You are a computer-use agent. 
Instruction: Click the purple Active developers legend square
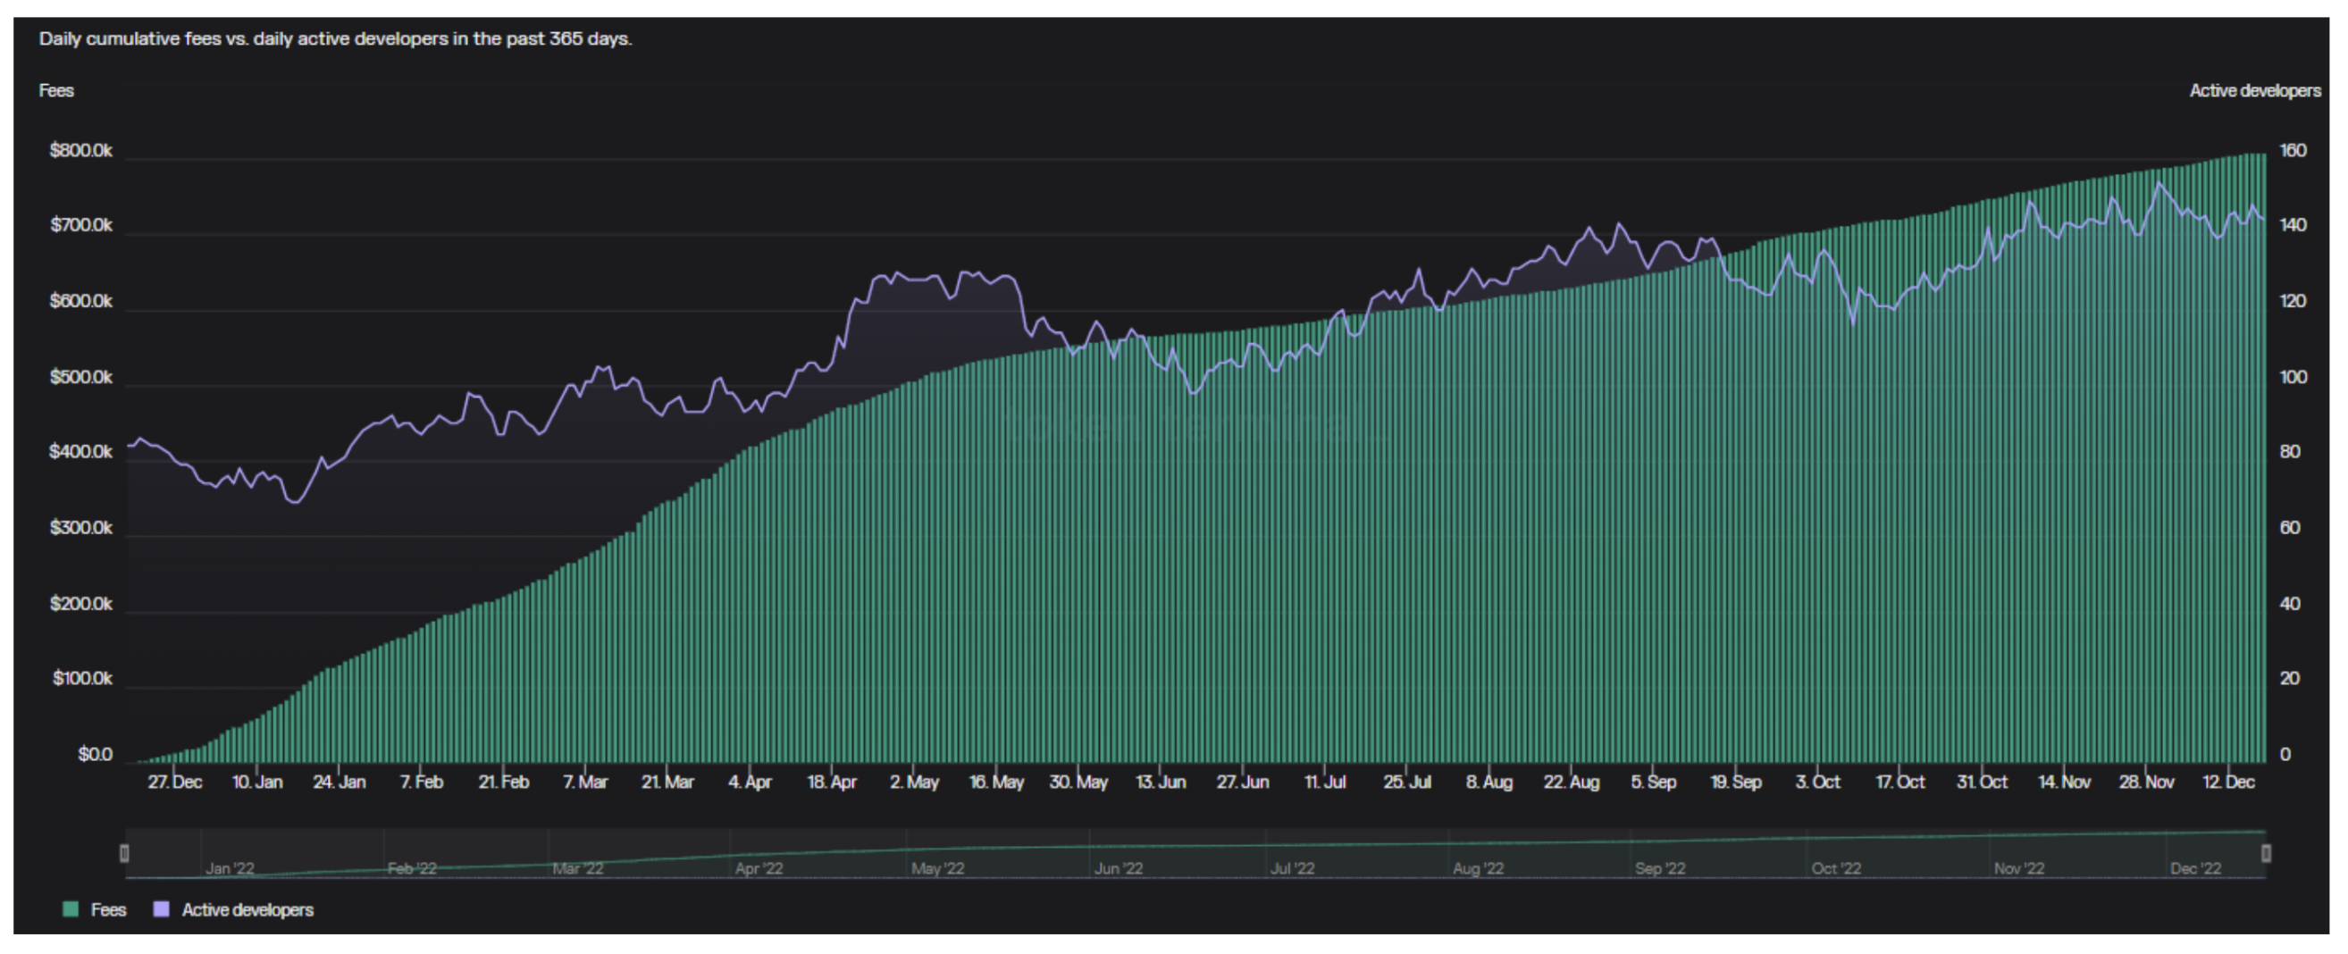pos(162,908)
